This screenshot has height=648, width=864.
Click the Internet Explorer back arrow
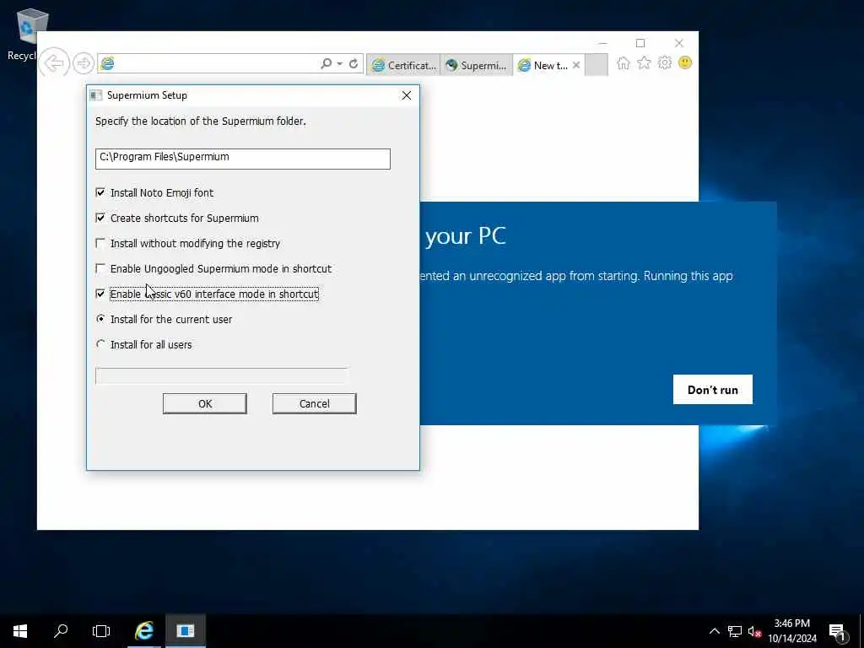coord(54,63)
